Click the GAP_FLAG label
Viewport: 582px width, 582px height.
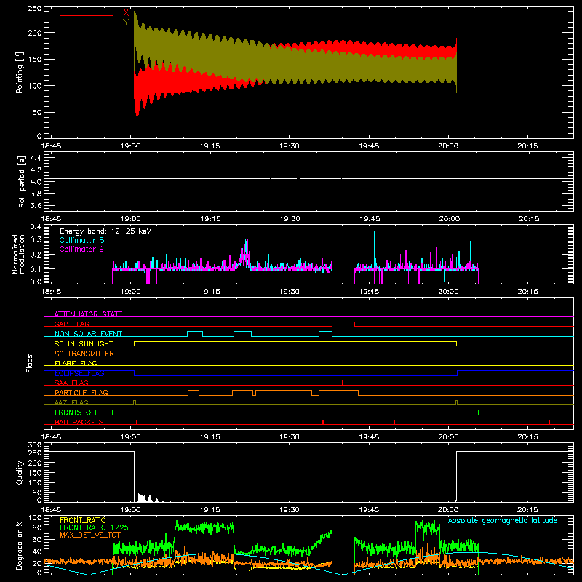pos(71,324)
